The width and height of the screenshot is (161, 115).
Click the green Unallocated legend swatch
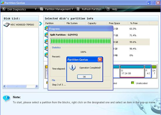(133, 83)
